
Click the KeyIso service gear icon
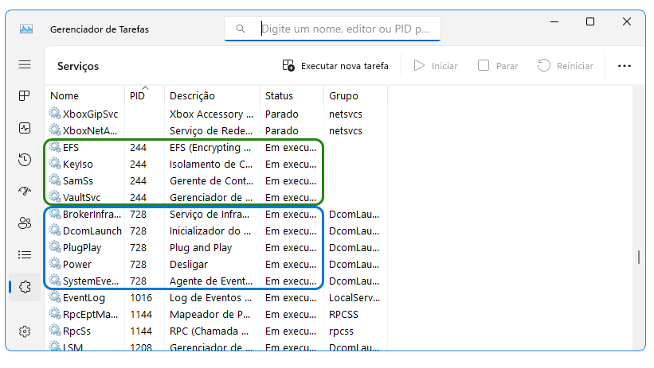55,163
